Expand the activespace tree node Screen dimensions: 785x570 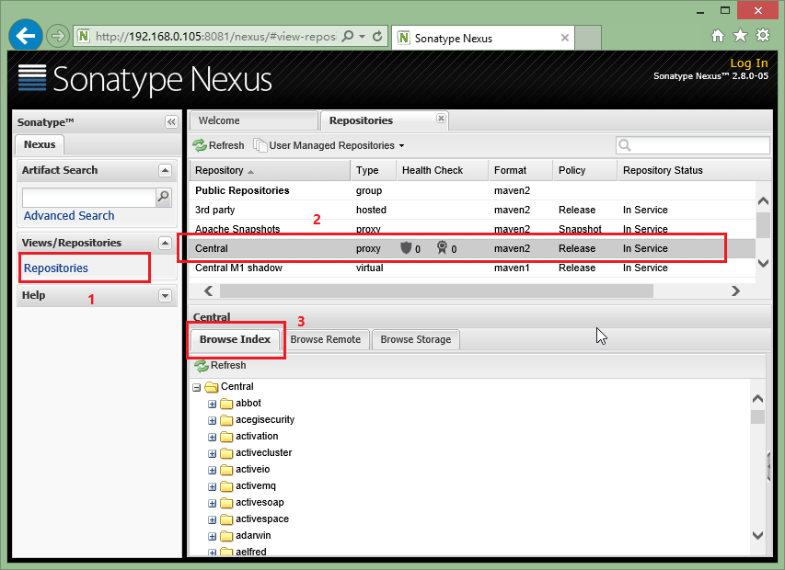(x=213, y=519)
